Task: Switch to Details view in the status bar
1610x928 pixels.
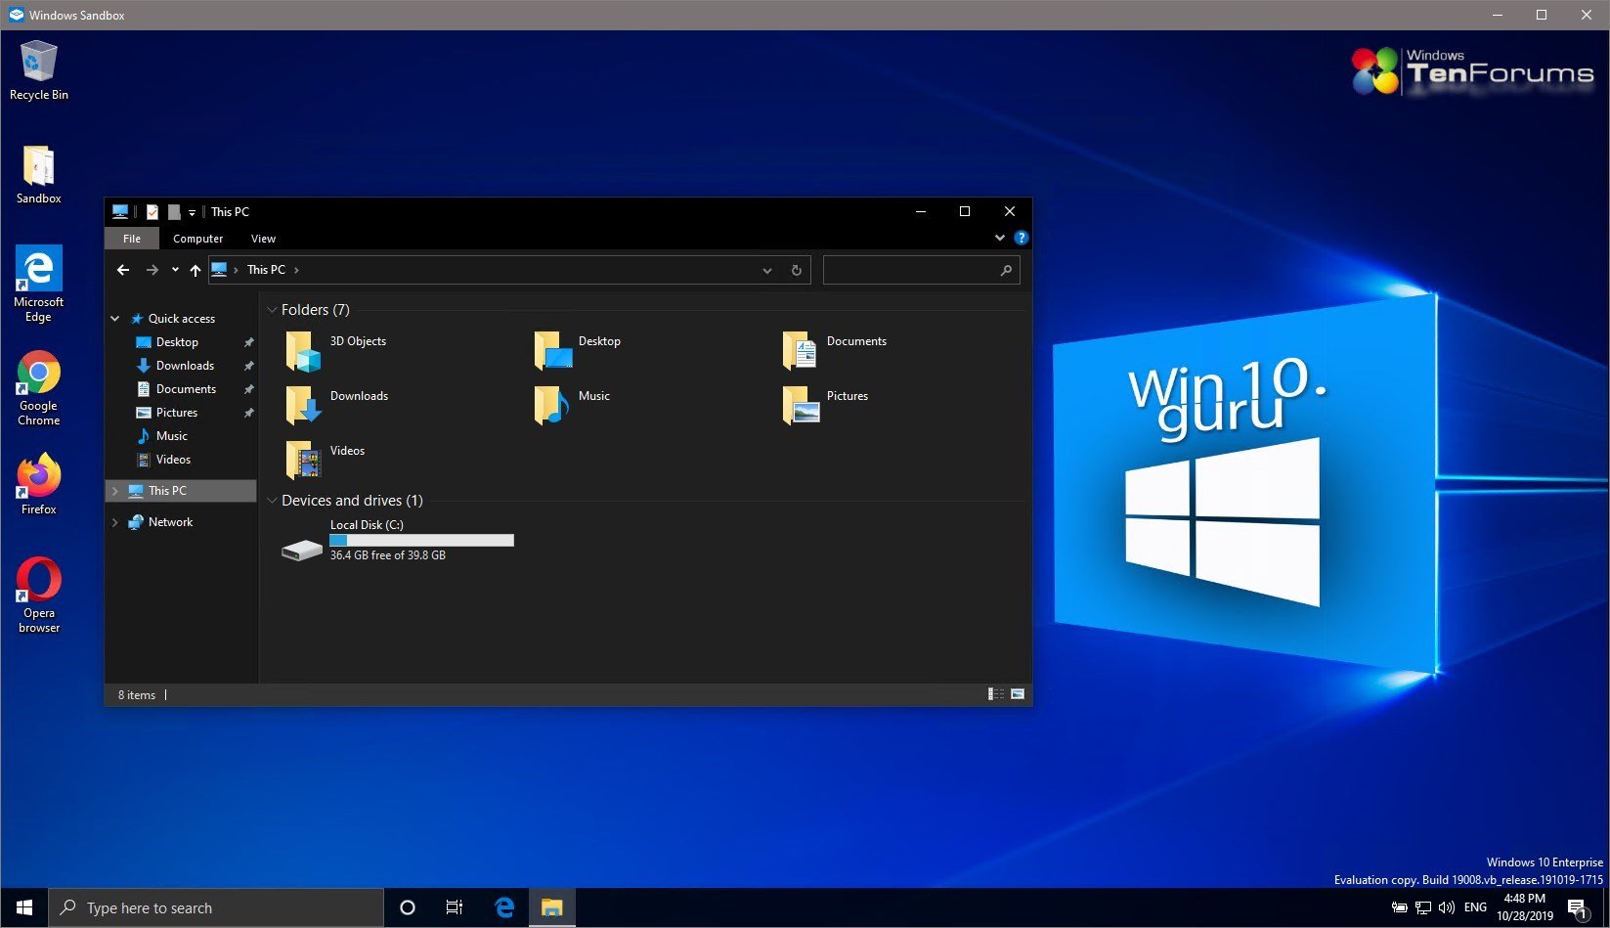Action: (x=994, y=693)
